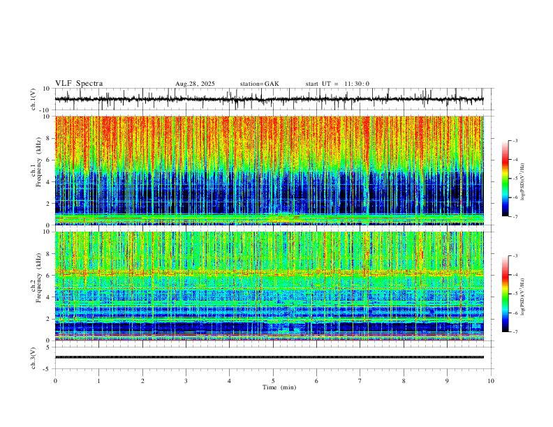Click the upper PSD color scale bar

[x=505, y=179]
